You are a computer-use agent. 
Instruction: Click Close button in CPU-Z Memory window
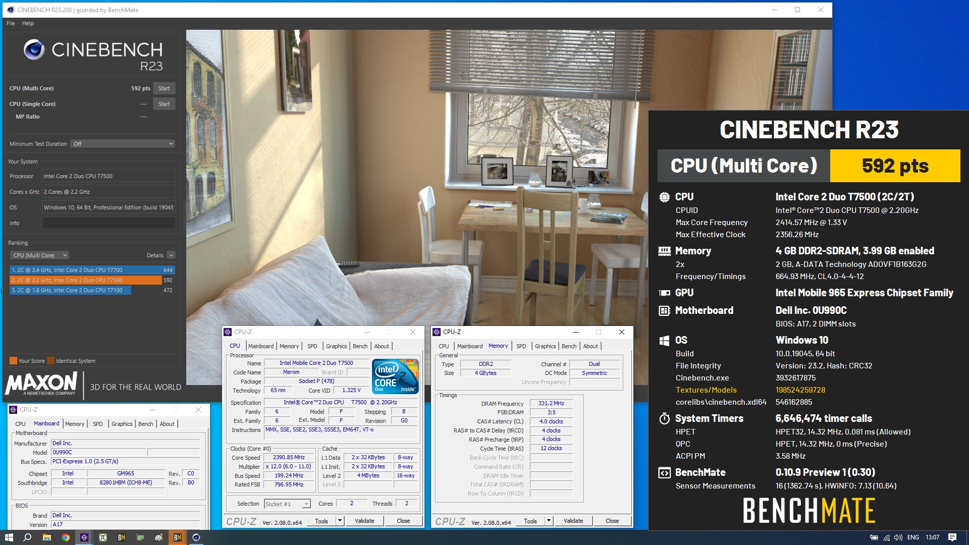point(612,521)
